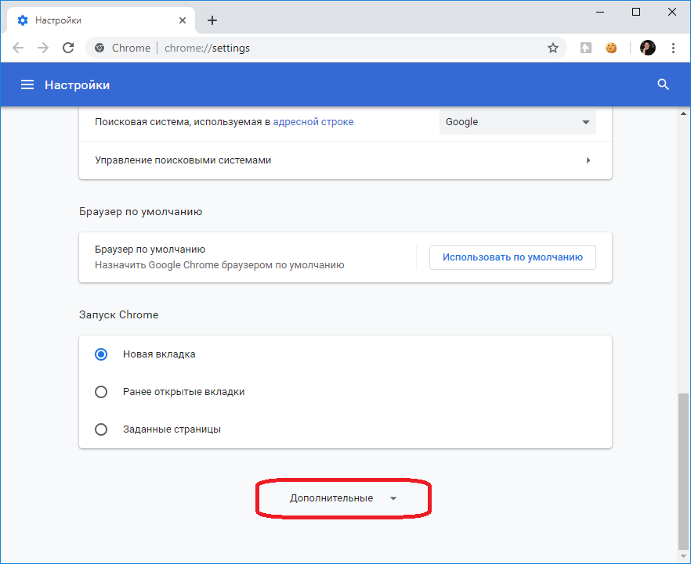The width and height of the screenshot is (691, 564).
Task: Reload the page with the refresh icon
Action: point(68,48)
